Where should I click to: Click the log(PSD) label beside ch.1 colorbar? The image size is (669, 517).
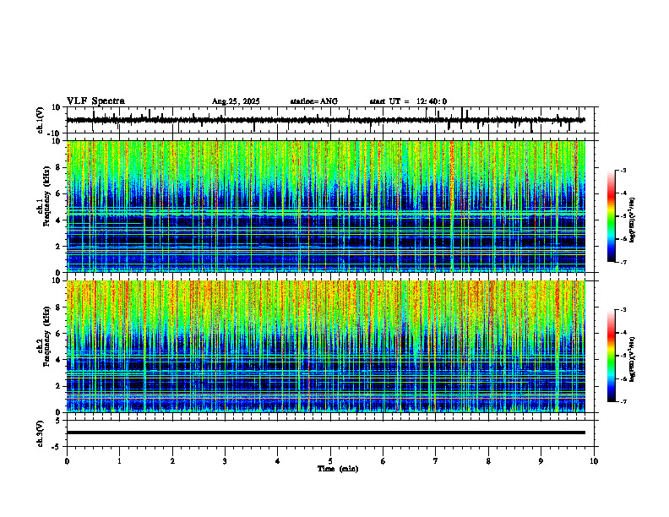coord(633,220)
